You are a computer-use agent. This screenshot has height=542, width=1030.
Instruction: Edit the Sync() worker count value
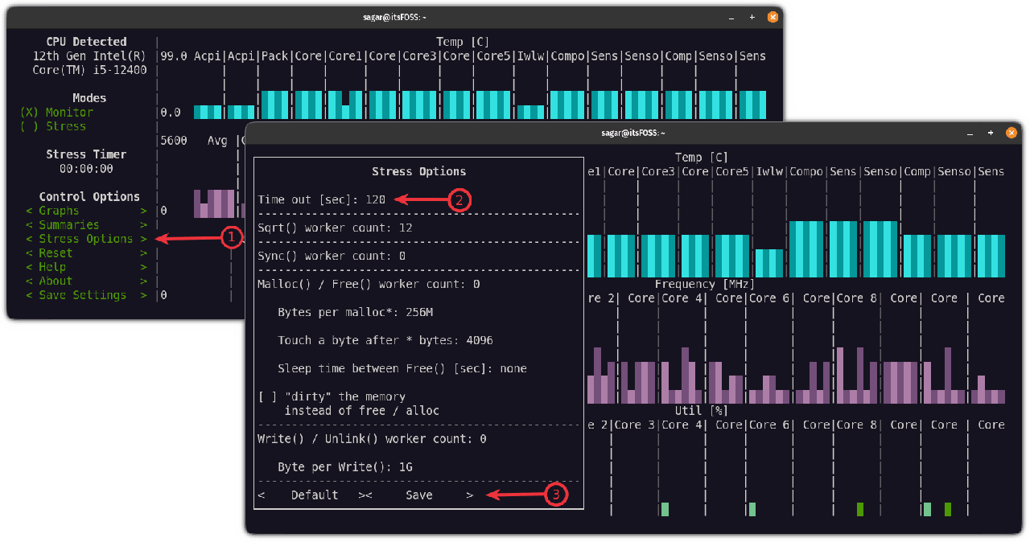click(402, 256)
